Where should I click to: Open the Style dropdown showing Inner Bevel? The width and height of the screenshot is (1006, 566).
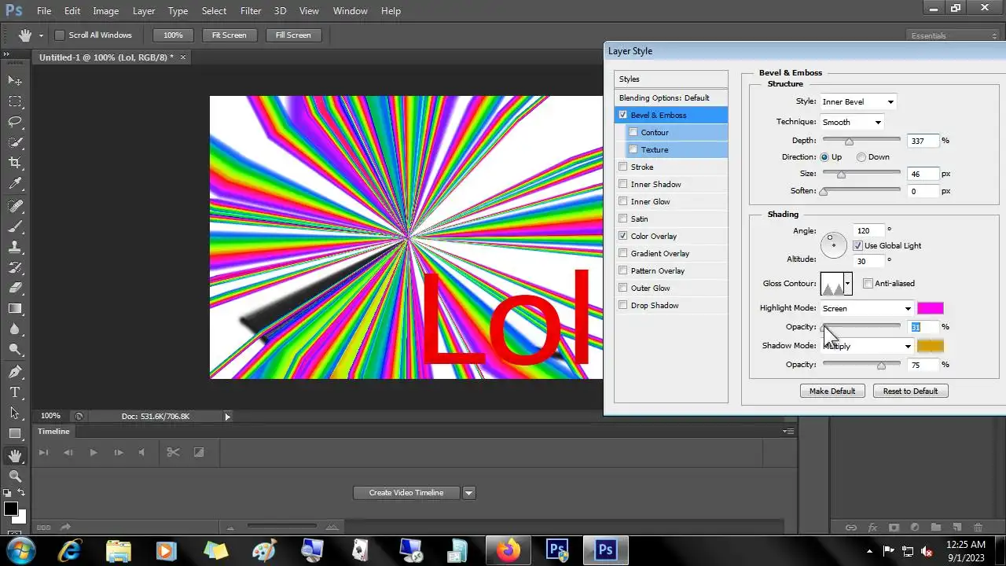coord(857,101)
